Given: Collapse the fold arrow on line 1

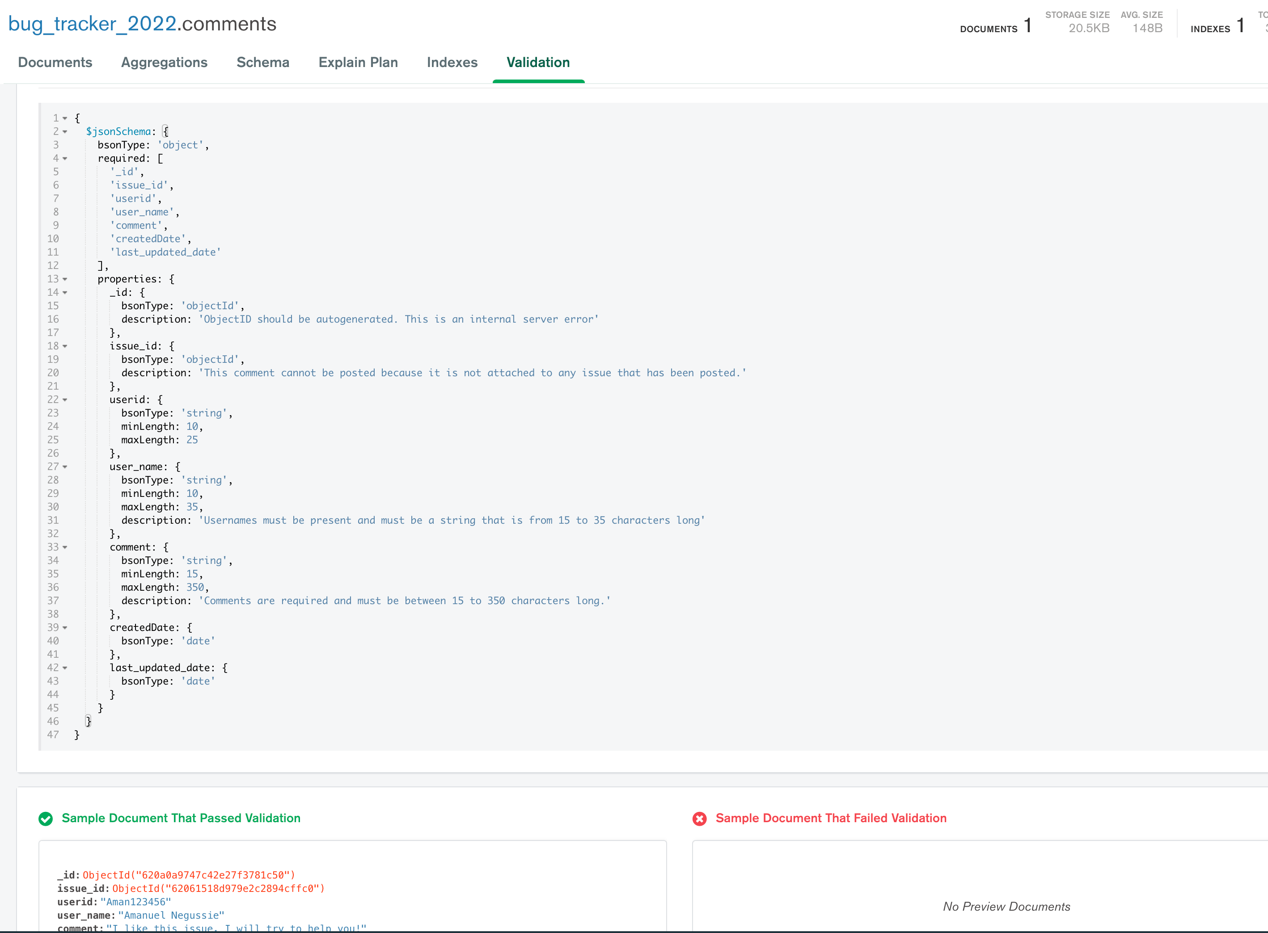Looking at the screenshot, I should (65, 118).
